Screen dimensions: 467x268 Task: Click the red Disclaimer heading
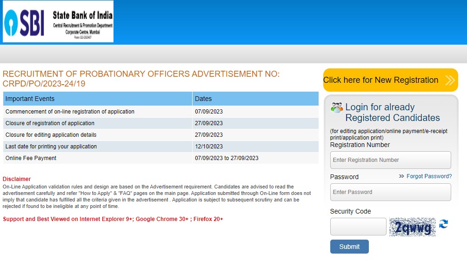(x=17, y=179)
